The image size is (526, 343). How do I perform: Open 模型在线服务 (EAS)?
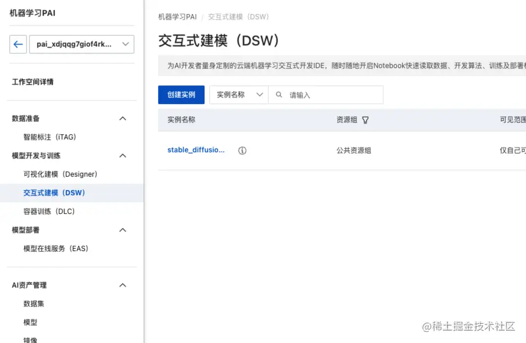[x=56, y=249]
